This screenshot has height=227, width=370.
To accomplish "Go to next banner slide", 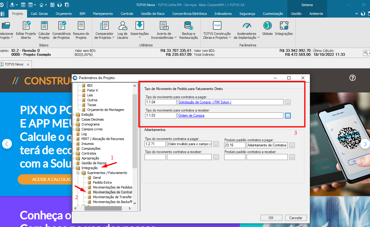I will (x=365, y=144).
